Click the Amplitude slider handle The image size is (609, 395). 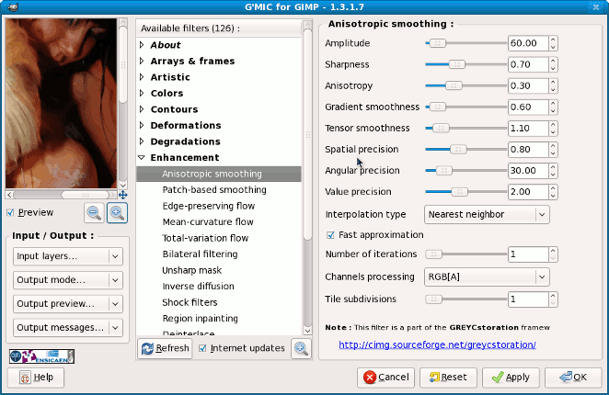438,43
